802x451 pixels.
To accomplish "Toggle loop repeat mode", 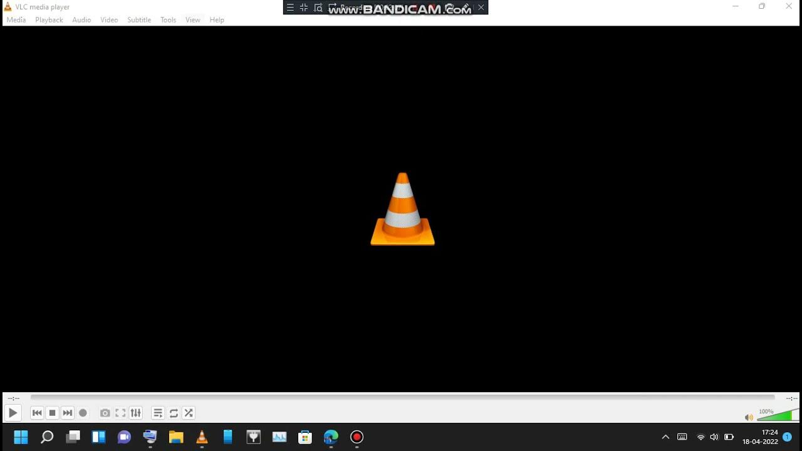I will 174,413.
